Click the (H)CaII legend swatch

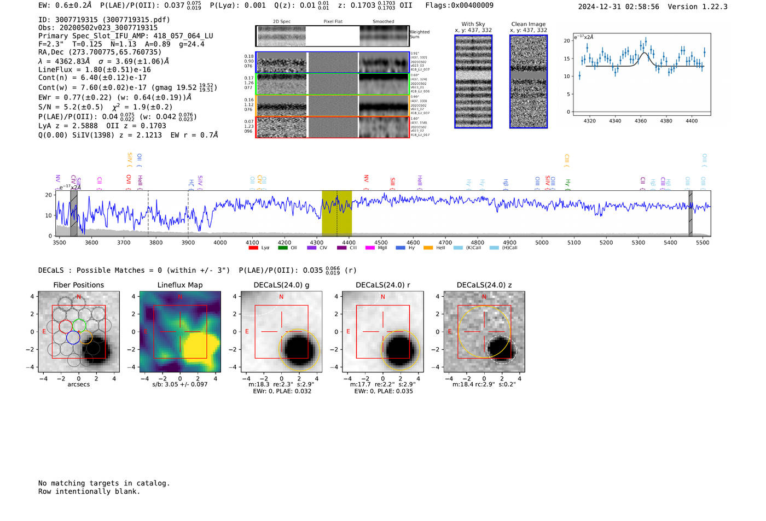coord(495,248)
